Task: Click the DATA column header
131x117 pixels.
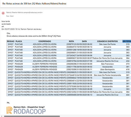Action: (x=84, y=41)
